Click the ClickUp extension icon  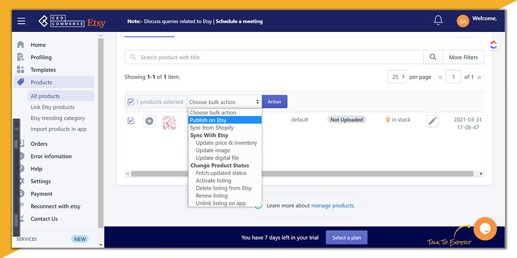[x=494, y=45]
